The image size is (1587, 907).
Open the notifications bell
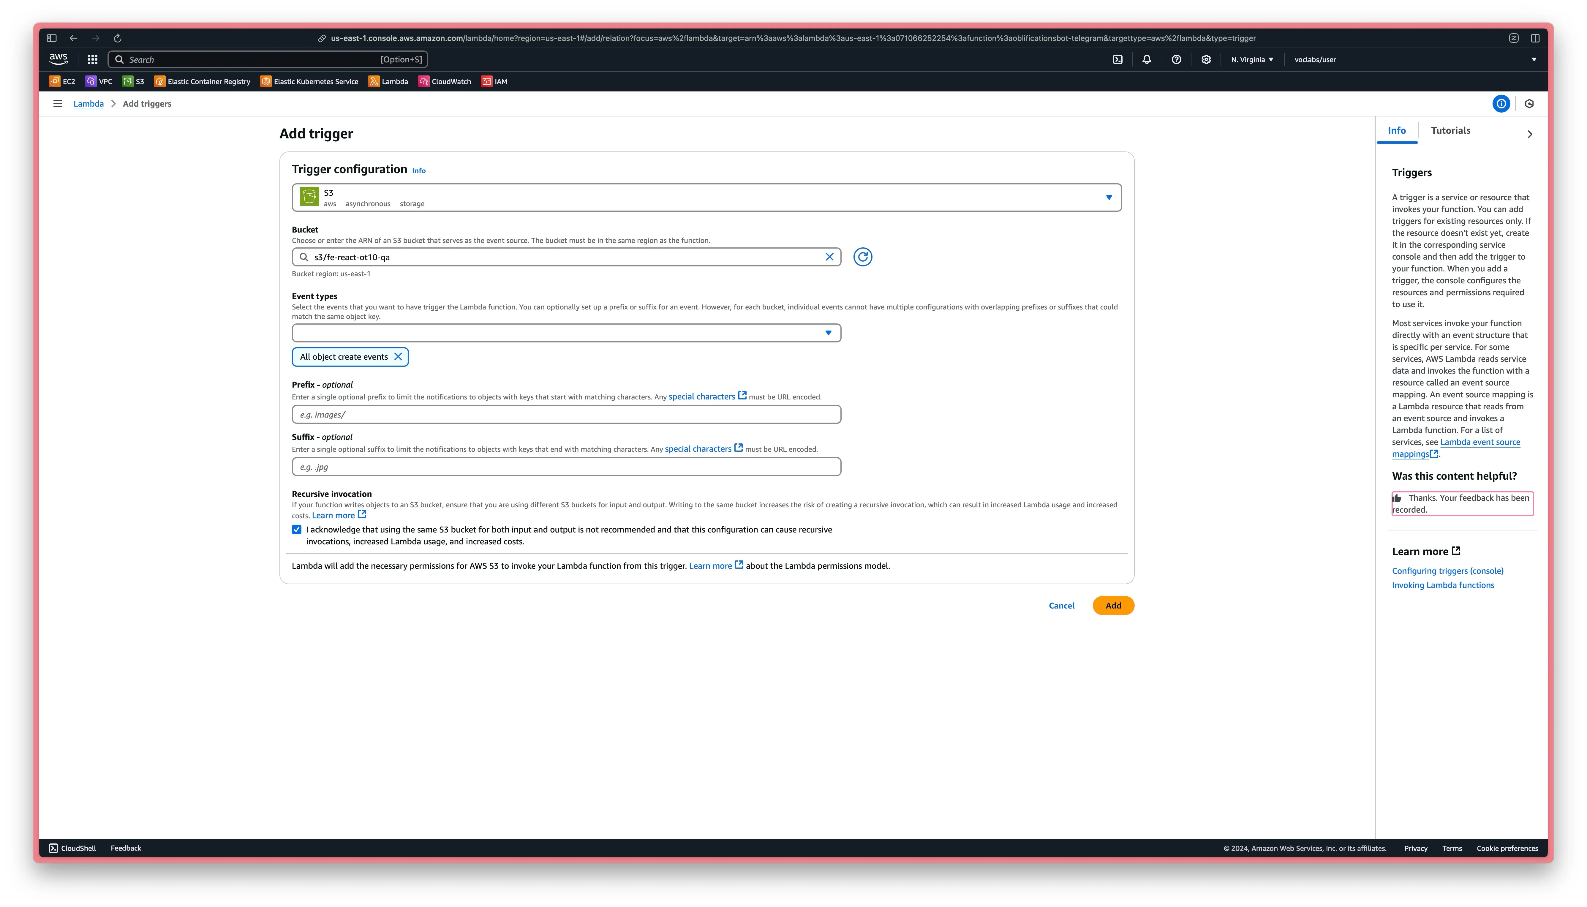click(x=1147, y=59)
